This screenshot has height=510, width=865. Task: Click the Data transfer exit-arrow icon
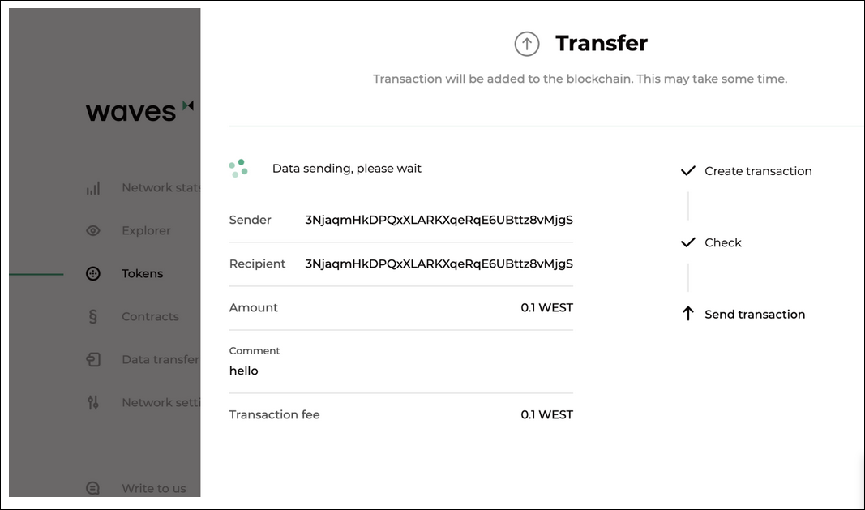coord(93,359)
